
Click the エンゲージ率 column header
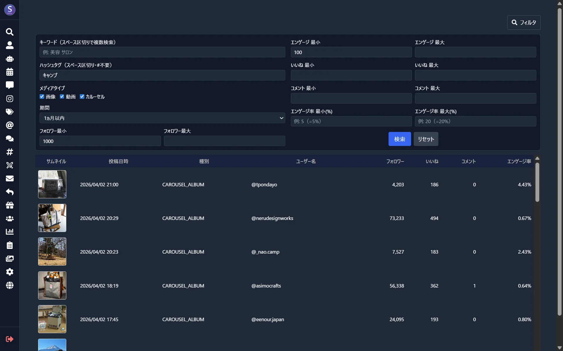519,161
